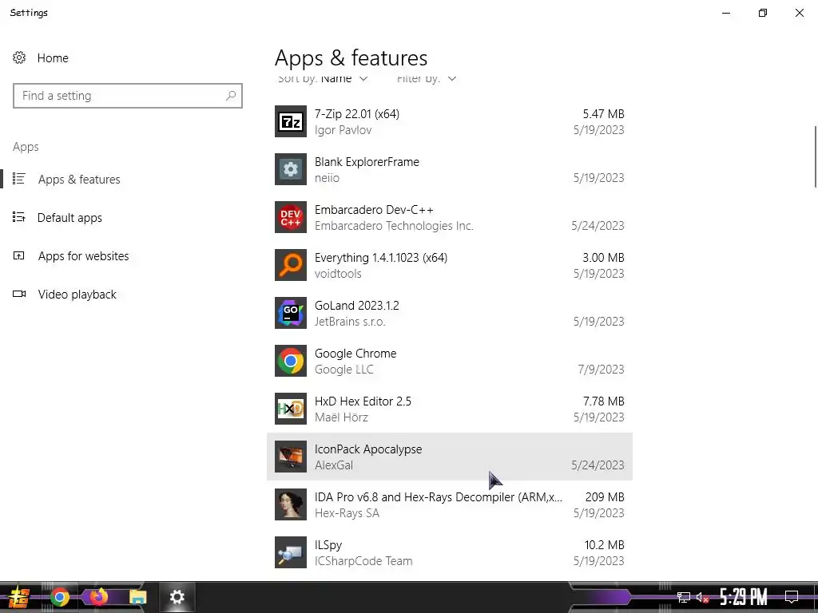Click the IconPack Apocalypse icon

(x=291, y=457)
